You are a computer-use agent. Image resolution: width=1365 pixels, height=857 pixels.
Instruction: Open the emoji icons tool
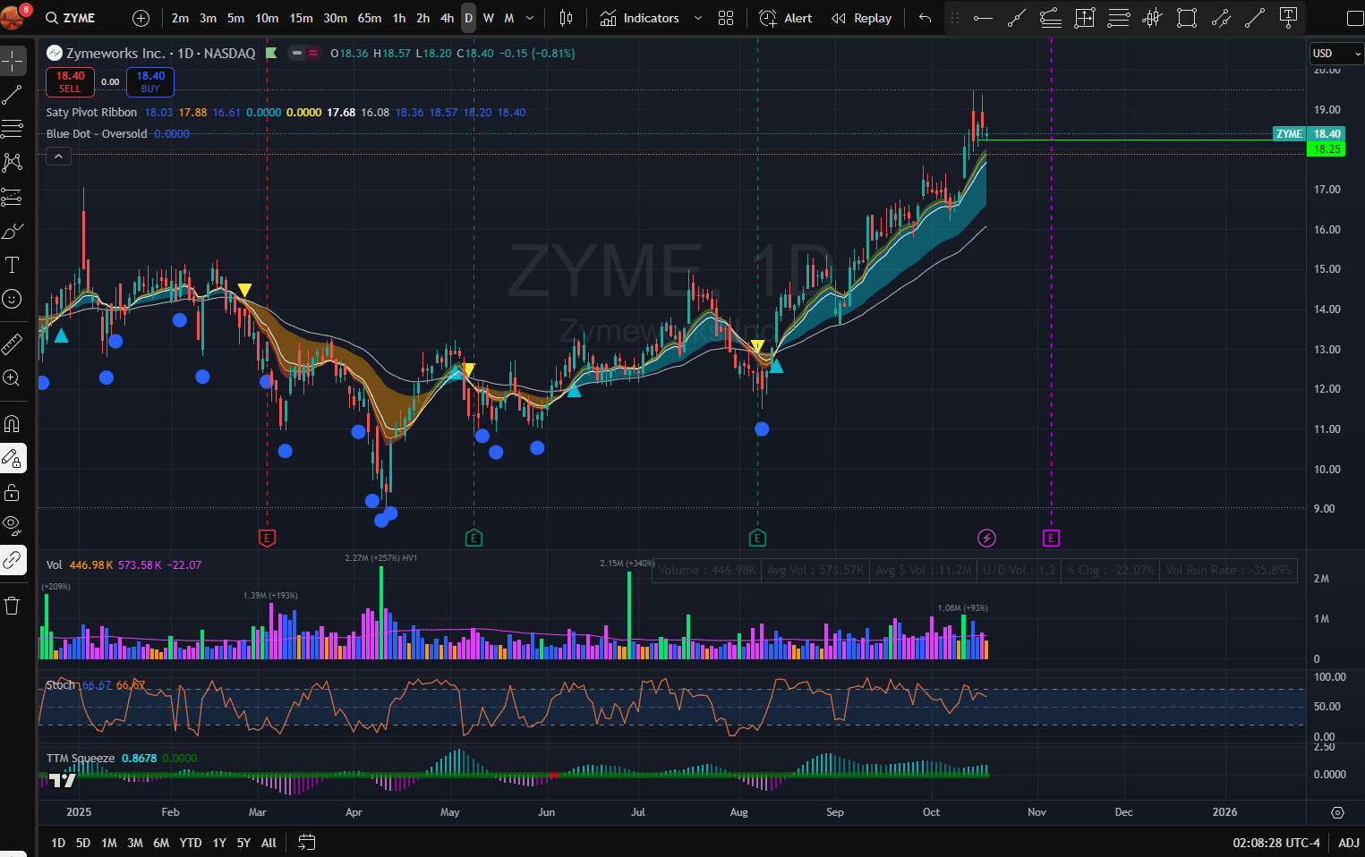[13, 299]
